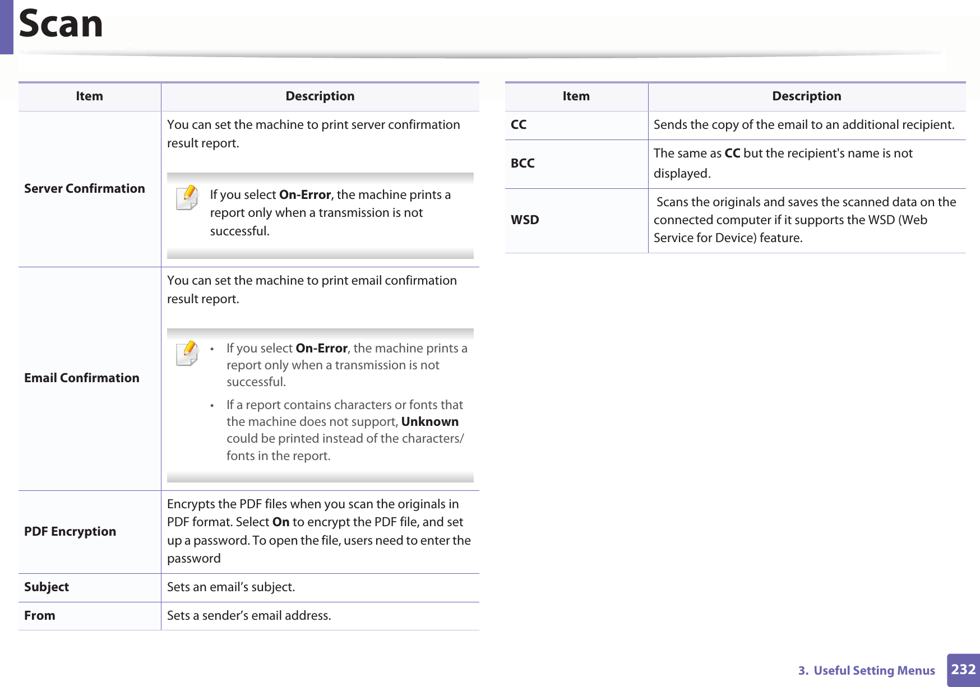Viewport: 980px width, 687px height.
Task: Click the note icon in Email Confirmation row
Action: click(x=187, y=353)
